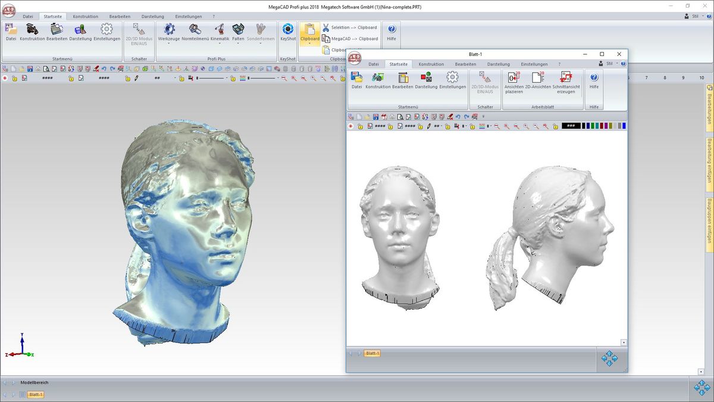Expand the Kinematik dropdown menu

pyautogui.click(x=220, y=43)
